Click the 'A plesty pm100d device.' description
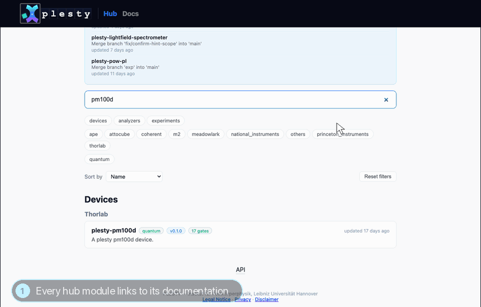The height and width of the screenshot is (307, 481). click(x=122, y=239)
